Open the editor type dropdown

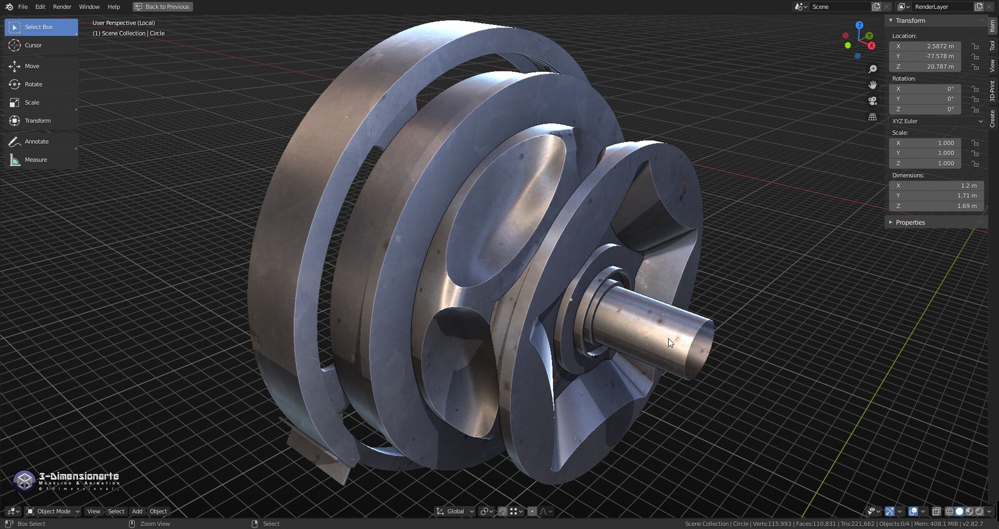pyautogui.click(x=12, y=511)
